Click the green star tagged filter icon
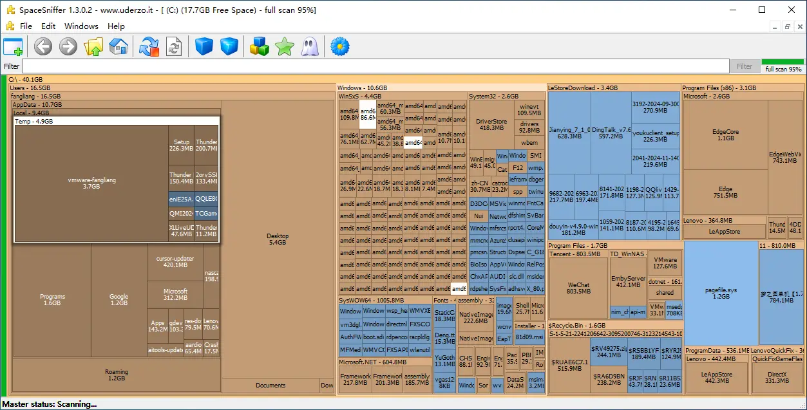This screenshot has height=410, width=807. (x=284, y=46)
